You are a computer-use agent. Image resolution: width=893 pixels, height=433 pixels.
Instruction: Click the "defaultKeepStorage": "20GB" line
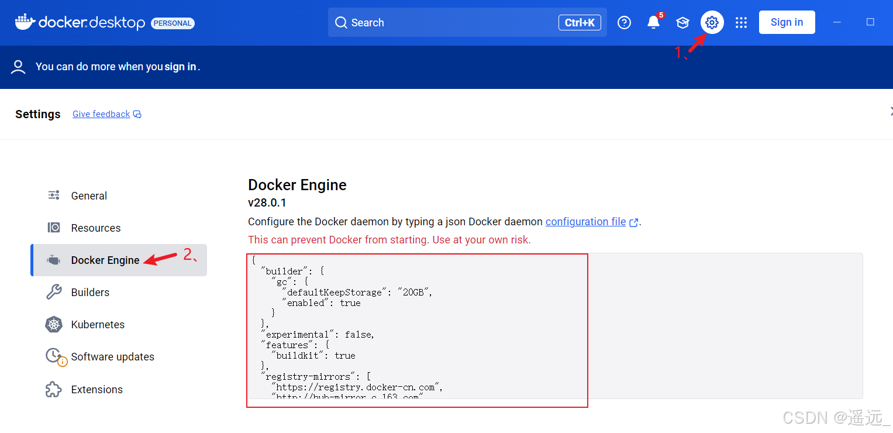[x=357, y=293]
